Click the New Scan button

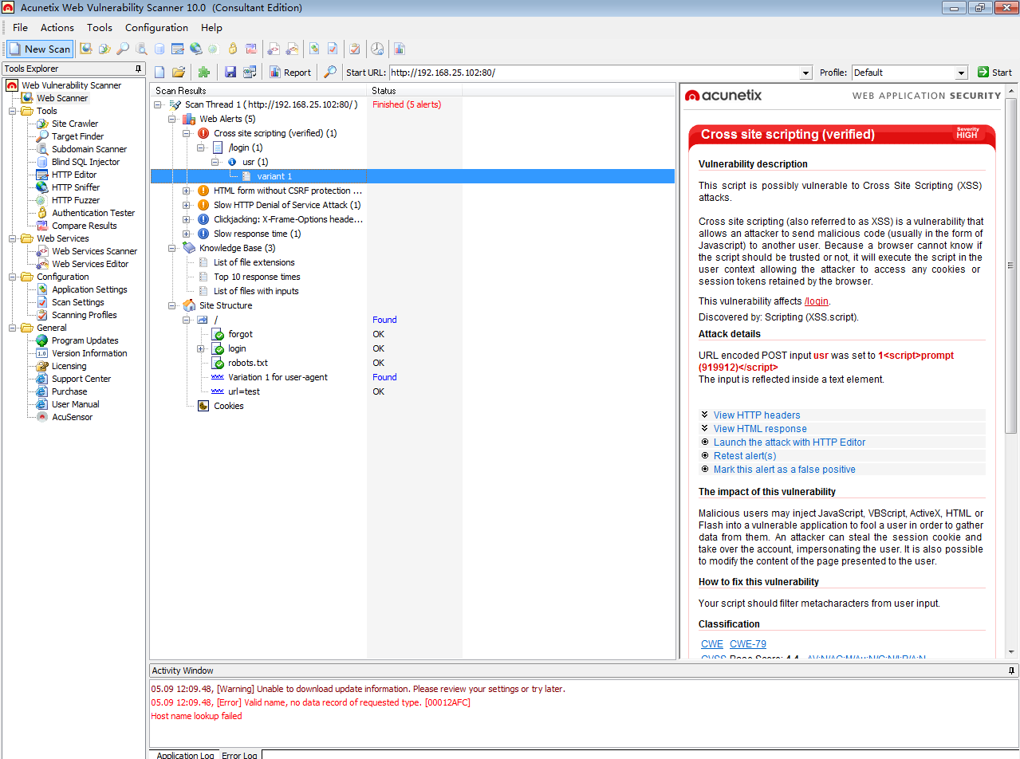click(40, 49)
